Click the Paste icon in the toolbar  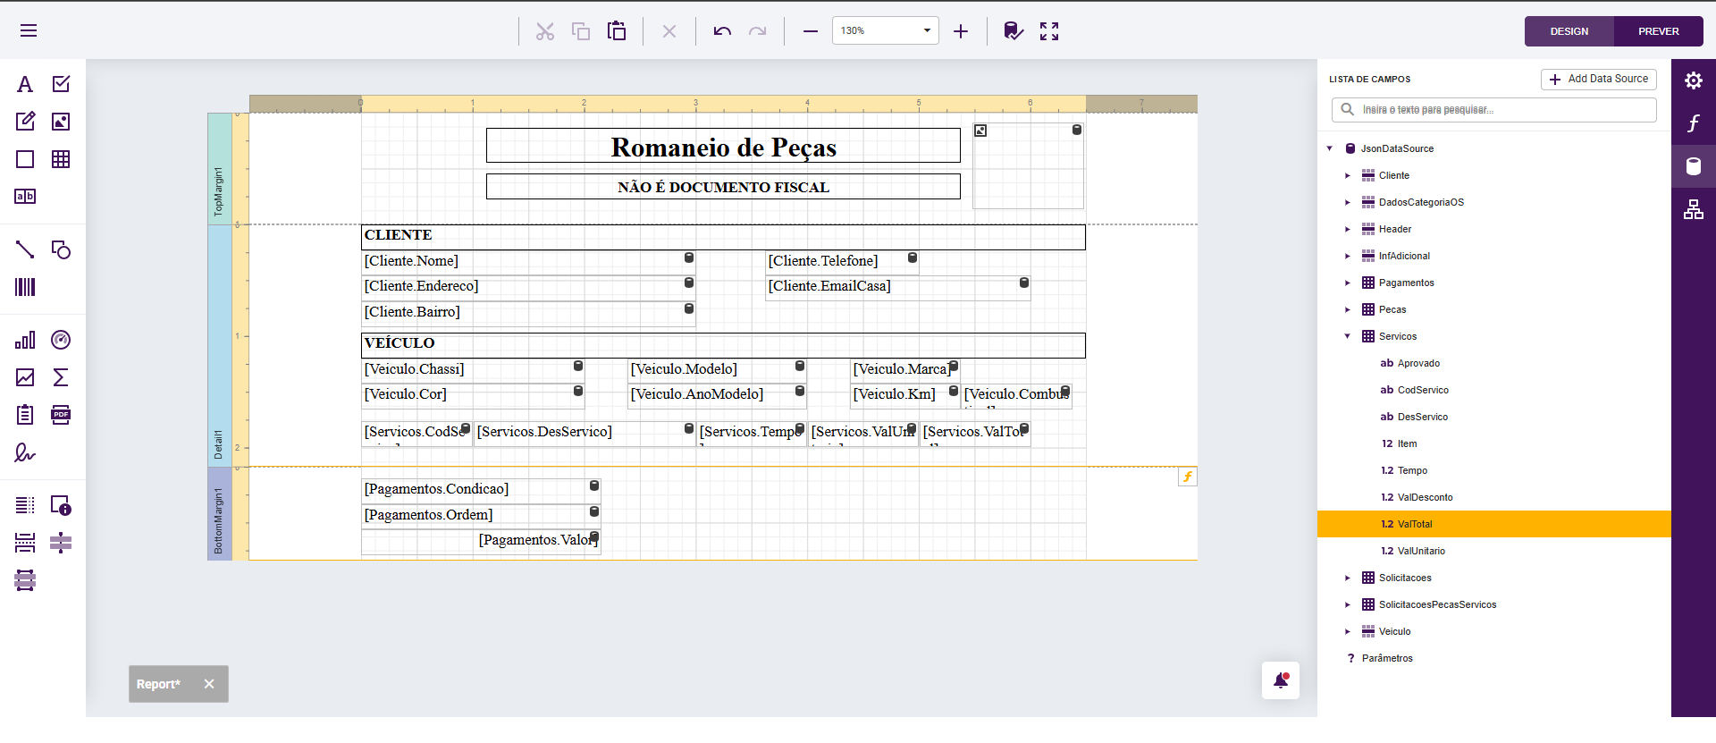point(617,31)
